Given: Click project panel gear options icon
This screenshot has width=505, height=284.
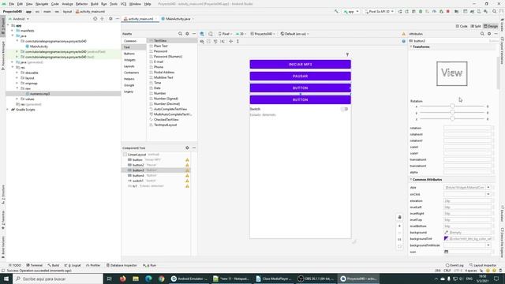Looking at the screenshot, I should (x=110, y=19).
